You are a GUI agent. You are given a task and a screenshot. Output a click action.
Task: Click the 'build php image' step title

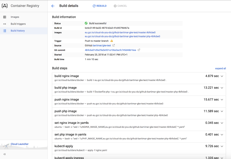[x=66, y=88]
